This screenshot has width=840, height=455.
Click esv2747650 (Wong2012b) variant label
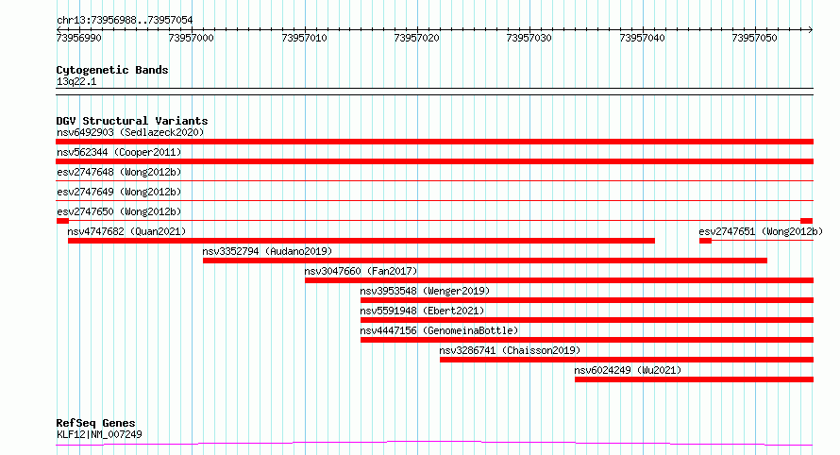coord(119,211)
